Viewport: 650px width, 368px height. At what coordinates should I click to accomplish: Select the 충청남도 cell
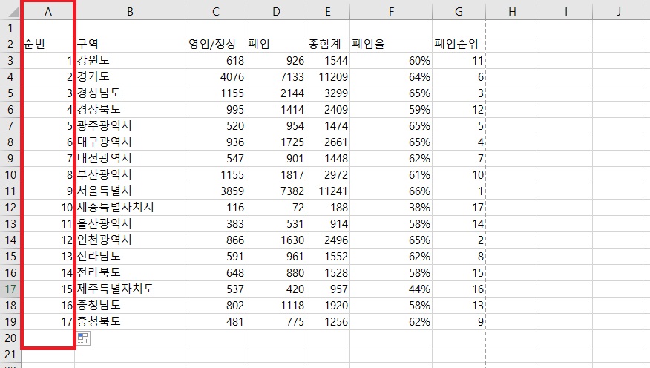coord(130,306)
